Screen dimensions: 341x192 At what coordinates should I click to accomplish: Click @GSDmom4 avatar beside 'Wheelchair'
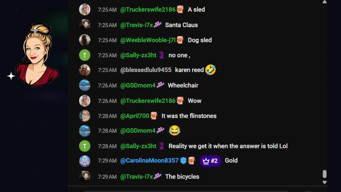pyautogui.click(x=85, y=85)
